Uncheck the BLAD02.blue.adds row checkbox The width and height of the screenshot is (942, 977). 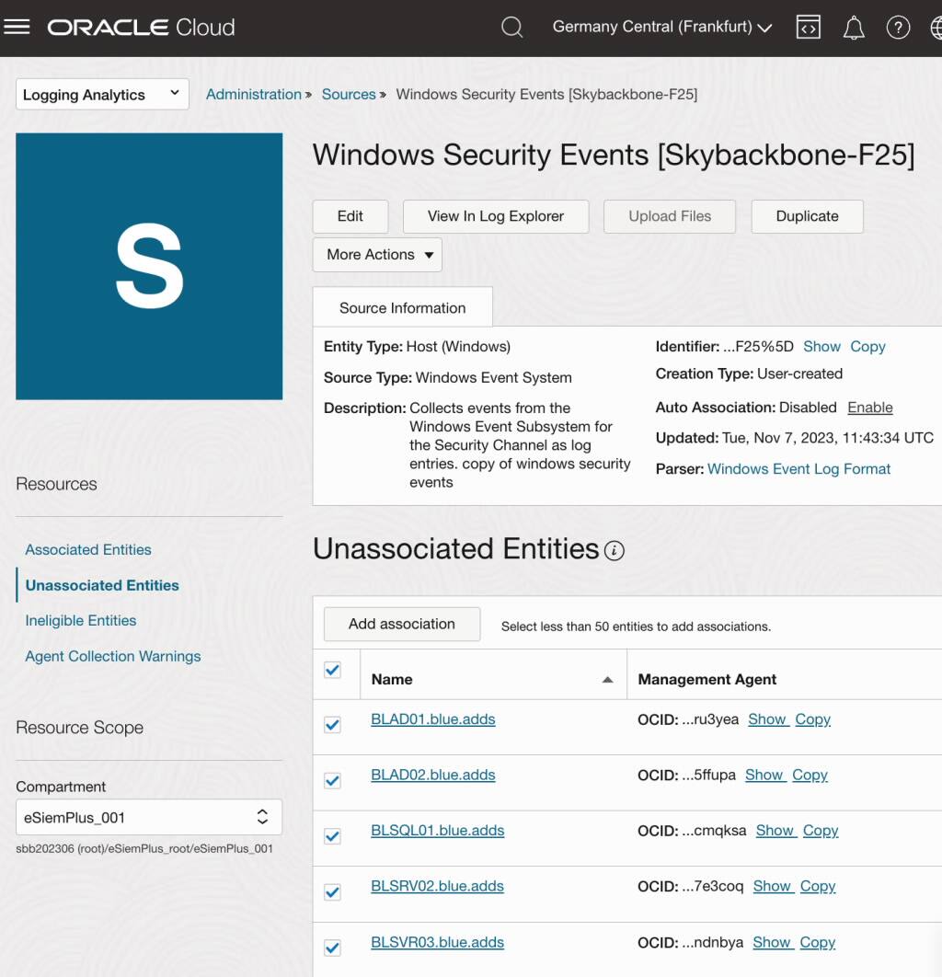click(332, 780)
